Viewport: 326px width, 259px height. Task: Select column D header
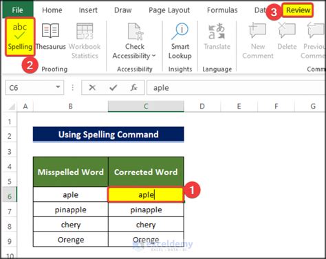coord(202,106)
